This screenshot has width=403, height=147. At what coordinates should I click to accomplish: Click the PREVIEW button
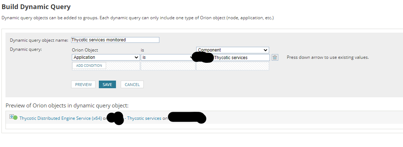coord(83,85)
